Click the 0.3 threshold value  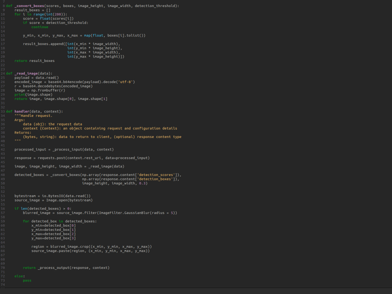[x=142, y=183]
